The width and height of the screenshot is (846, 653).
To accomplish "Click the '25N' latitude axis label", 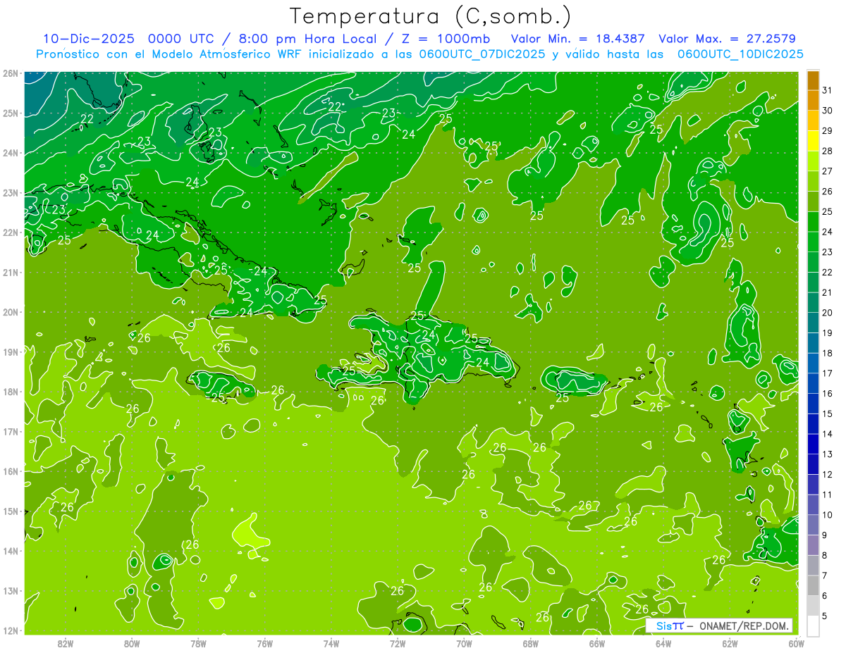I will [x=10, y=113].
